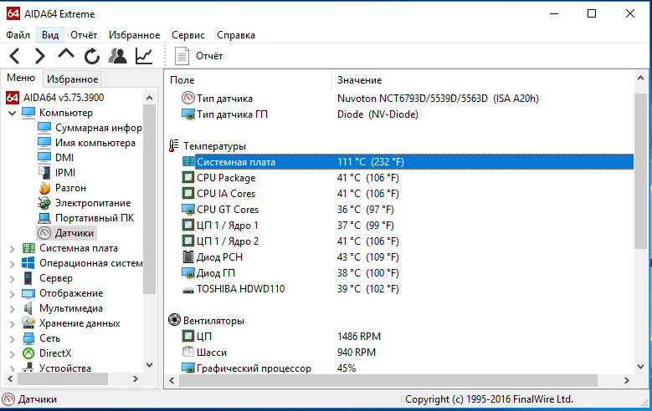Click the CPU icon beside CPU Package
Screen dimensions: 652x411
coord(188,178)
